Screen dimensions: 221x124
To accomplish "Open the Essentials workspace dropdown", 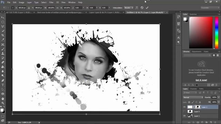I will click(x=210, y=8).
